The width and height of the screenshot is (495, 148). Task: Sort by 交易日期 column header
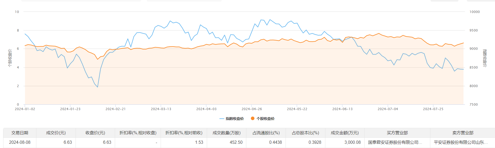pos(20,133)
